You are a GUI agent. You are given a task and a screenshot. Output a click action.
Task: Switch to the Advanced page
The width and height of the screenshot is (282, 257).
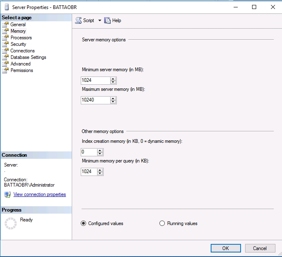[20, 64]
